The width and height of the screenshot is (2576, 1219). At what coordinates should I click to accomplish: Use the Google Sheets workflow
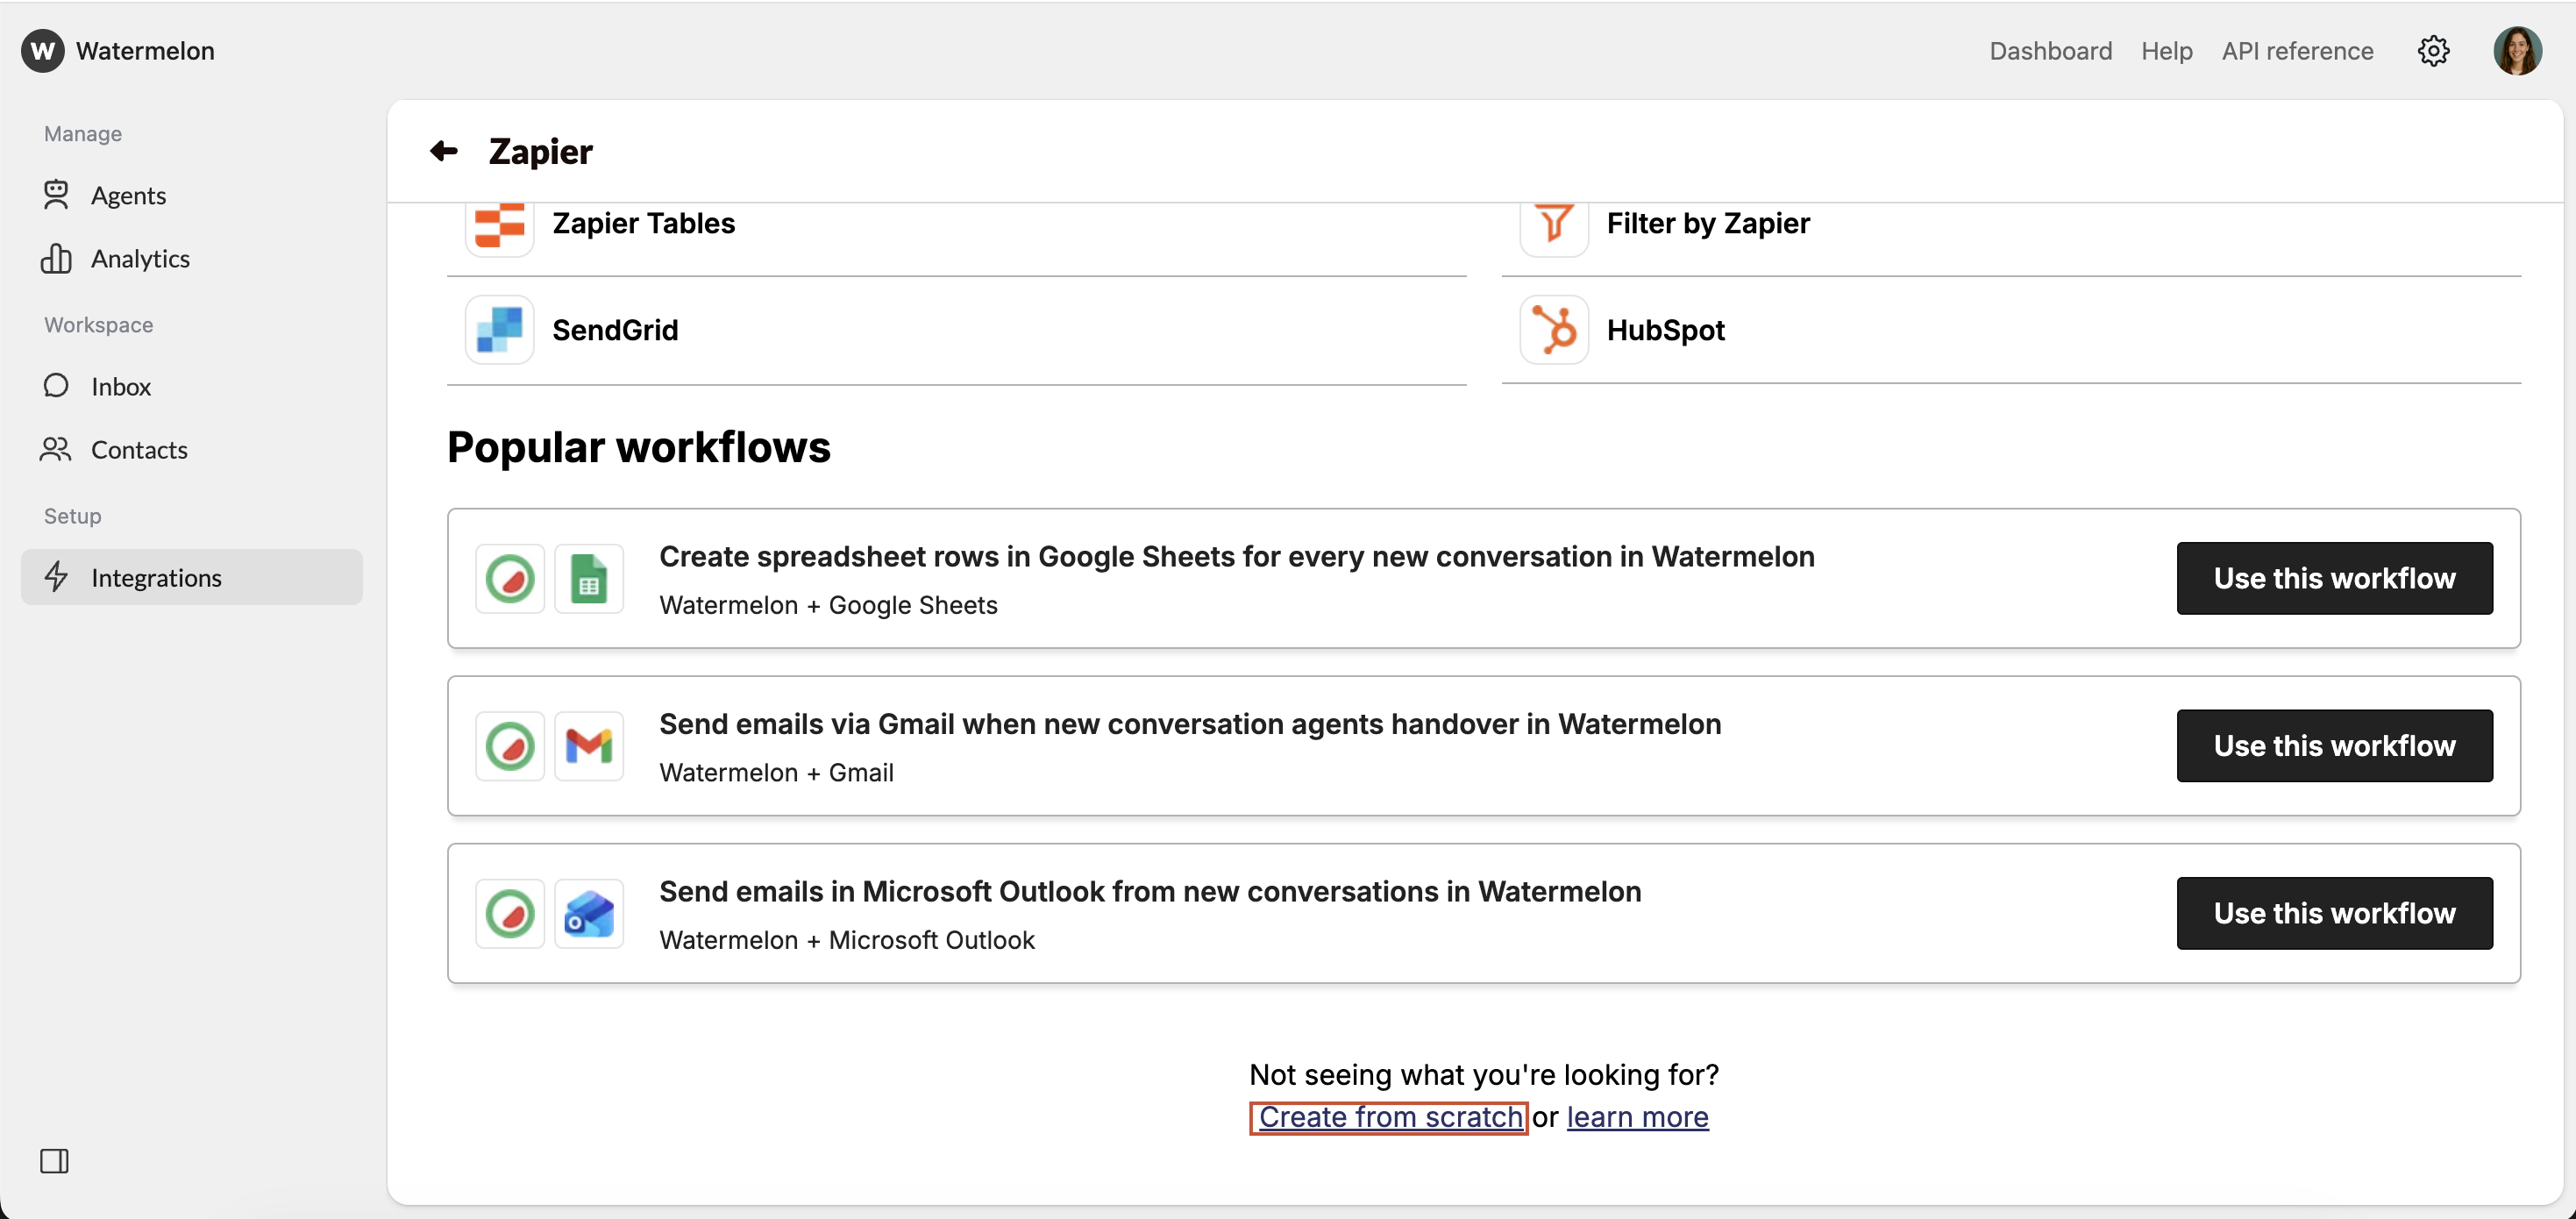click(2334, 578)
